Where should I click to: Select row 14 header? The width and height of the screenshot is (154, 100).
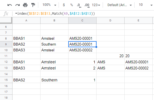click(x=6, y=74)
